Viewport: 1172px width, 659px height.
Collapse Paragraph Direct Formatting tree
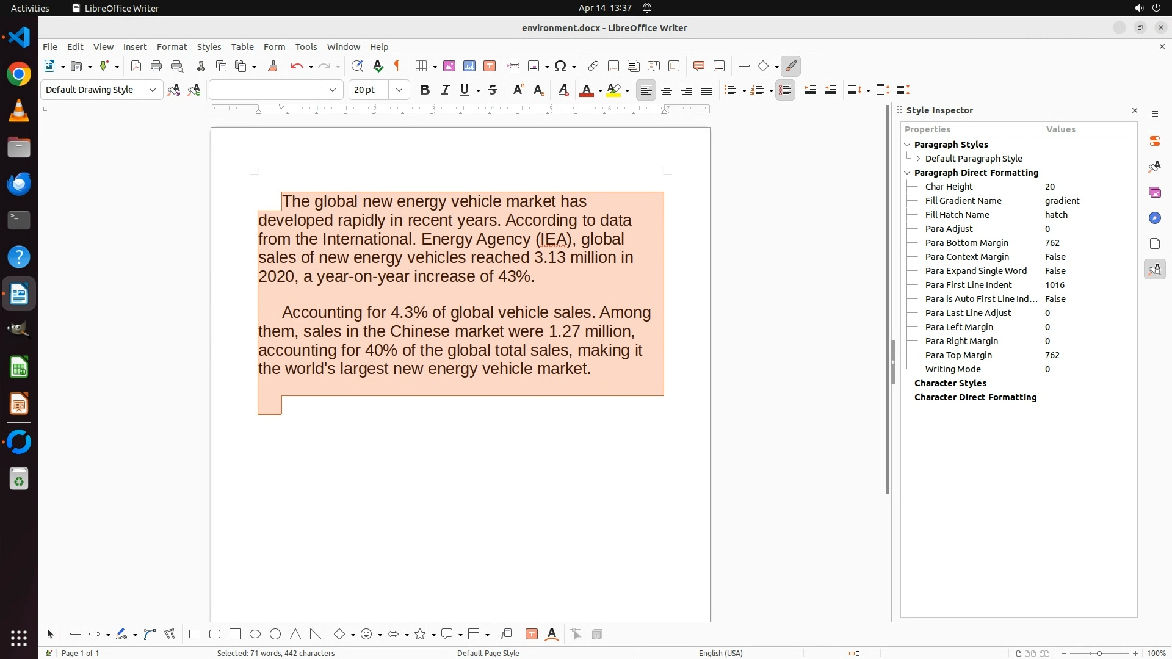pyautogui.click(x=907, y=173)
